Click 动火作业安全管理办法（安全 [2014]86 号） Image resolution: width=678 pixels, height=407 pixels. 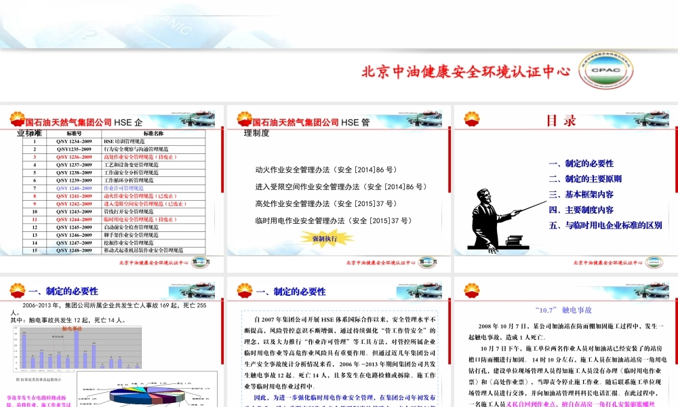[x=326, y=170]
